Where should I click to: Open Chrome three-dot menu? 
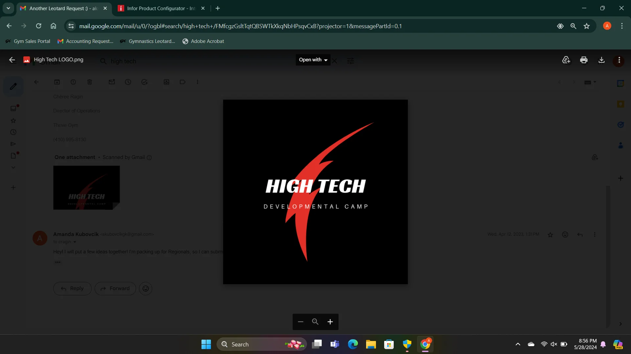coord(622,26)
